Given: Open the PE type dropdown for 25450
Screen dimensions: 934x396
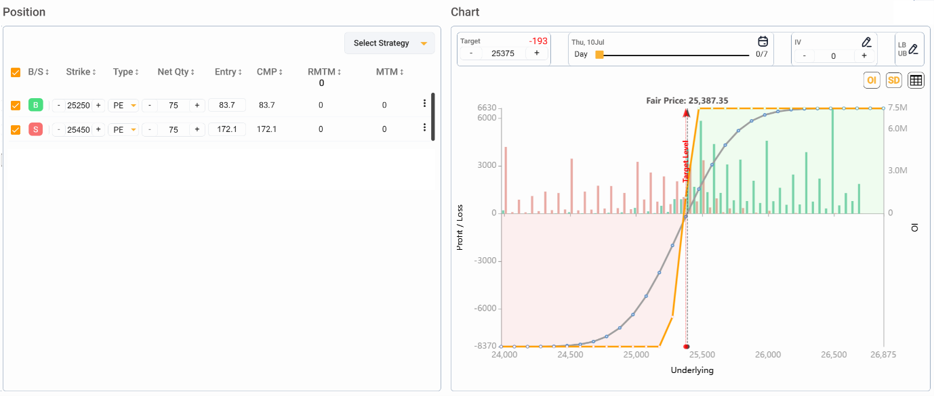Looking at the screenshot, I should [123, 129].
